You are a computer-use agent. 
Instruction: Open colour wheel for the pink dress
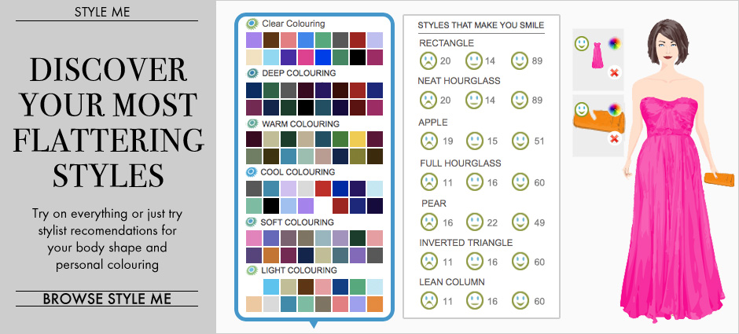click(615, 44)
